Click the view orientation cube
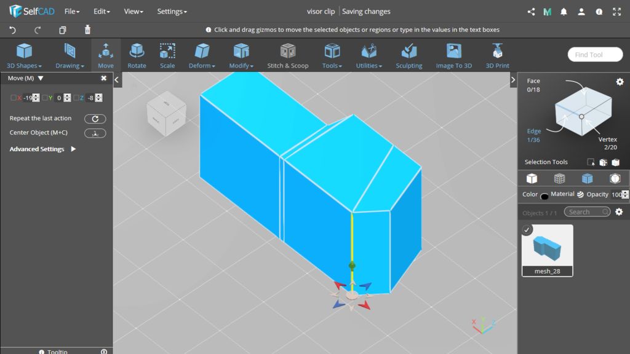 point(166,114)
